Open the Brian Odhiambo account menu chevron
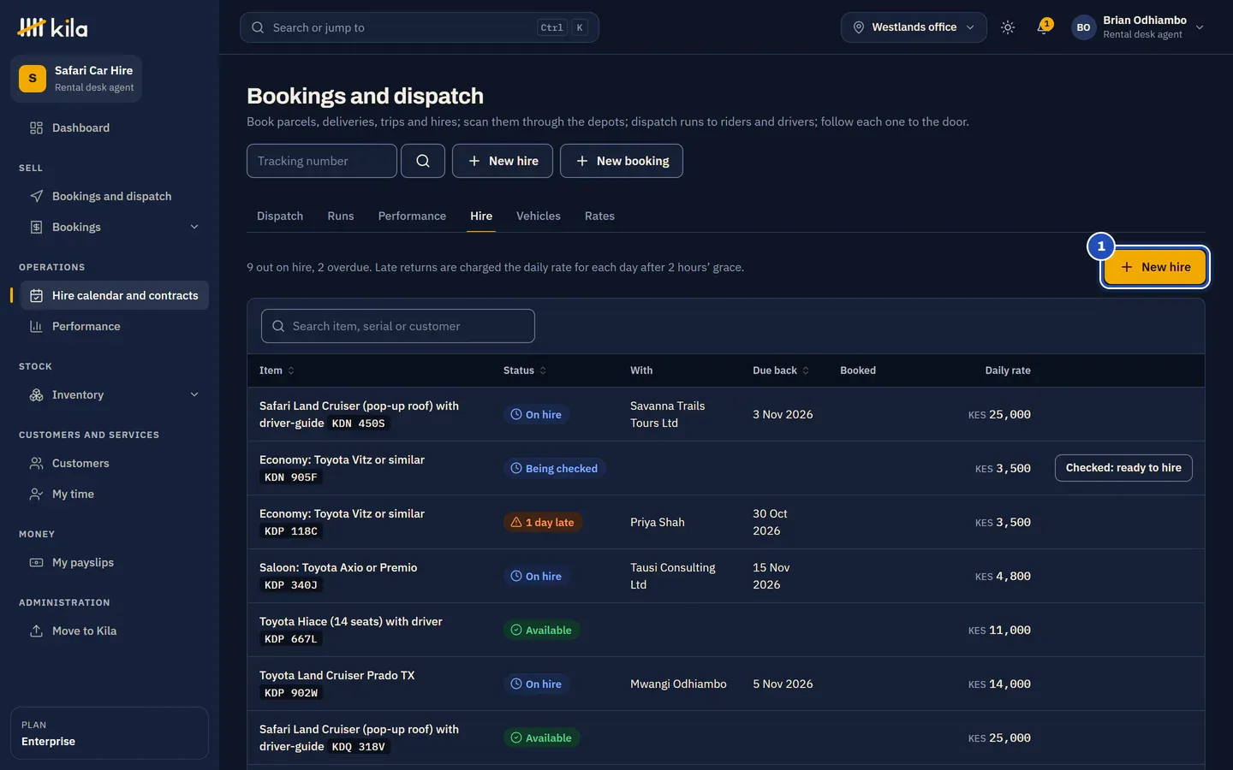Image resolution: width=1233 pixels, height=770 pixels. point(1200,27)
